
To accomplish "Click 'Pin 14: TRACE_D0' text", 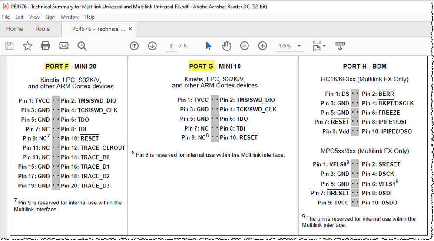I will click(x=85, y=157).
